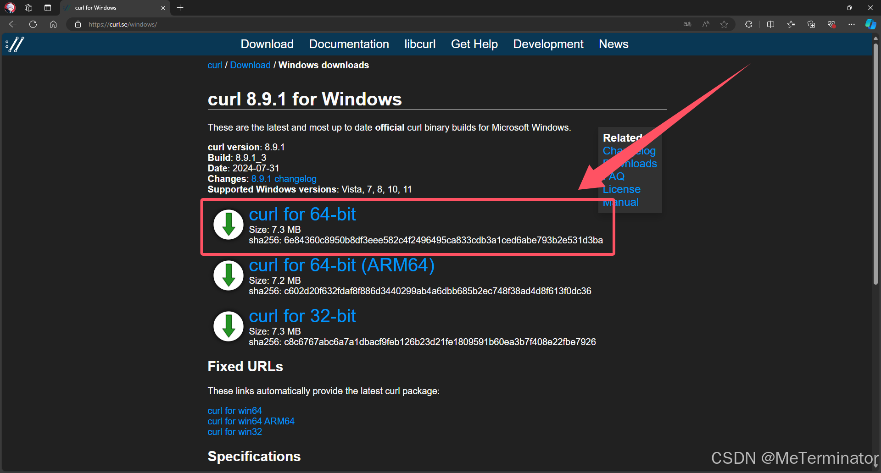Click the Download breadcrumb link
The height and width of the screenshot is (473, 881).
[x=250, y=65]
